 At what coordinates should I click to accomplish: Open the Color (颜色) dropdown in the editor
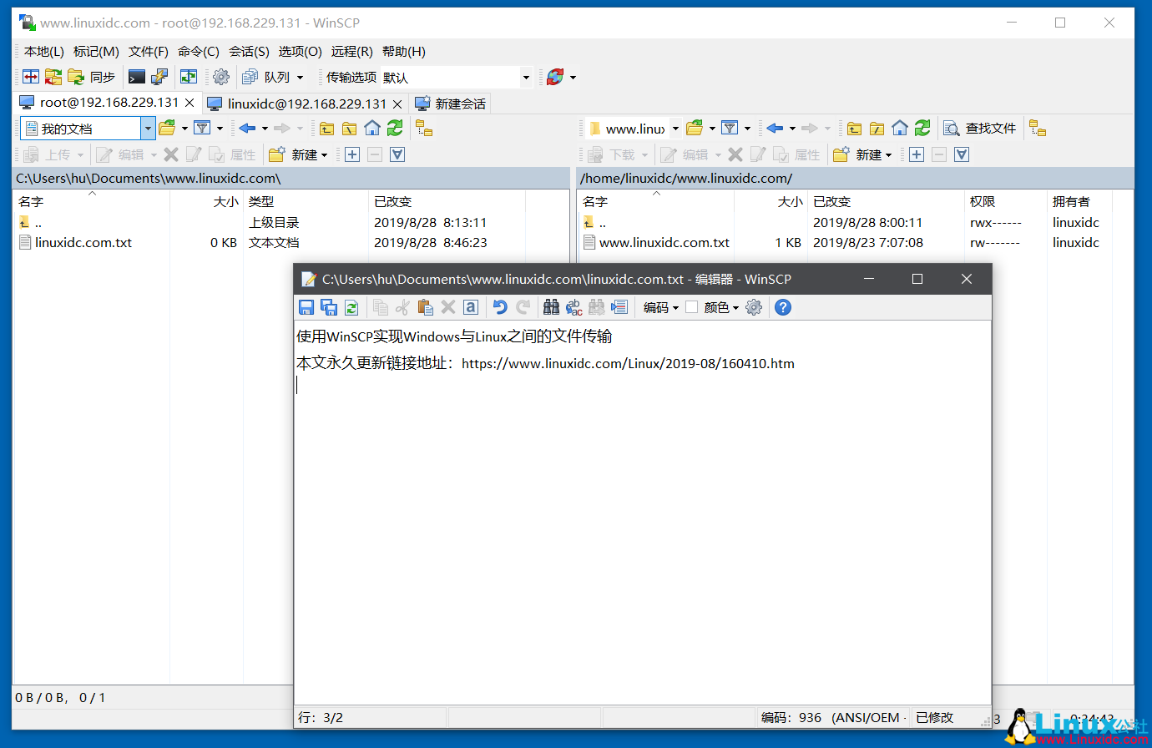tap(721, 307)
